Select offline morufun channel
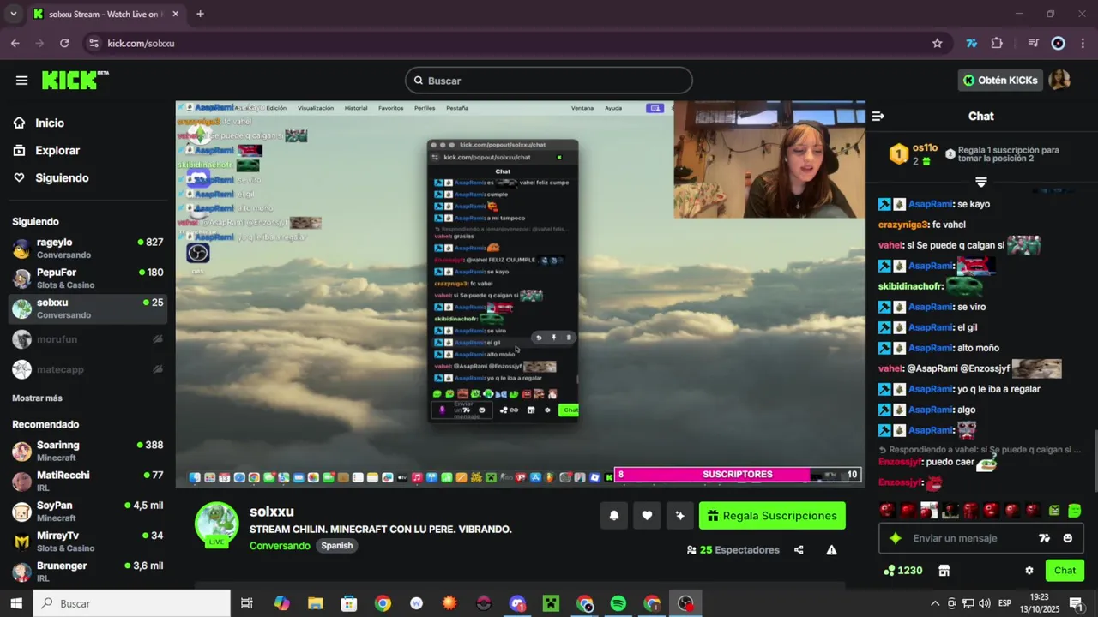The height and width of the screenshot is (617, 1098). [x=87, y=339]
